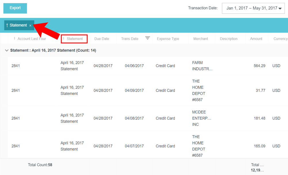
Task: Remove the Statement grouping chip with X
Action: click(30, 26)
